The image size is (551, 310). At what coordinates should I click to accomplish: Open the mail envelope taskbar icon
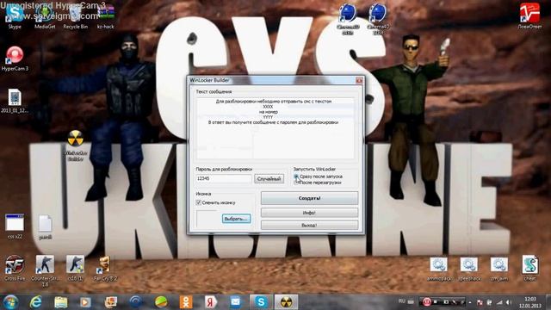pyautogui.click(x=235, y=302)
